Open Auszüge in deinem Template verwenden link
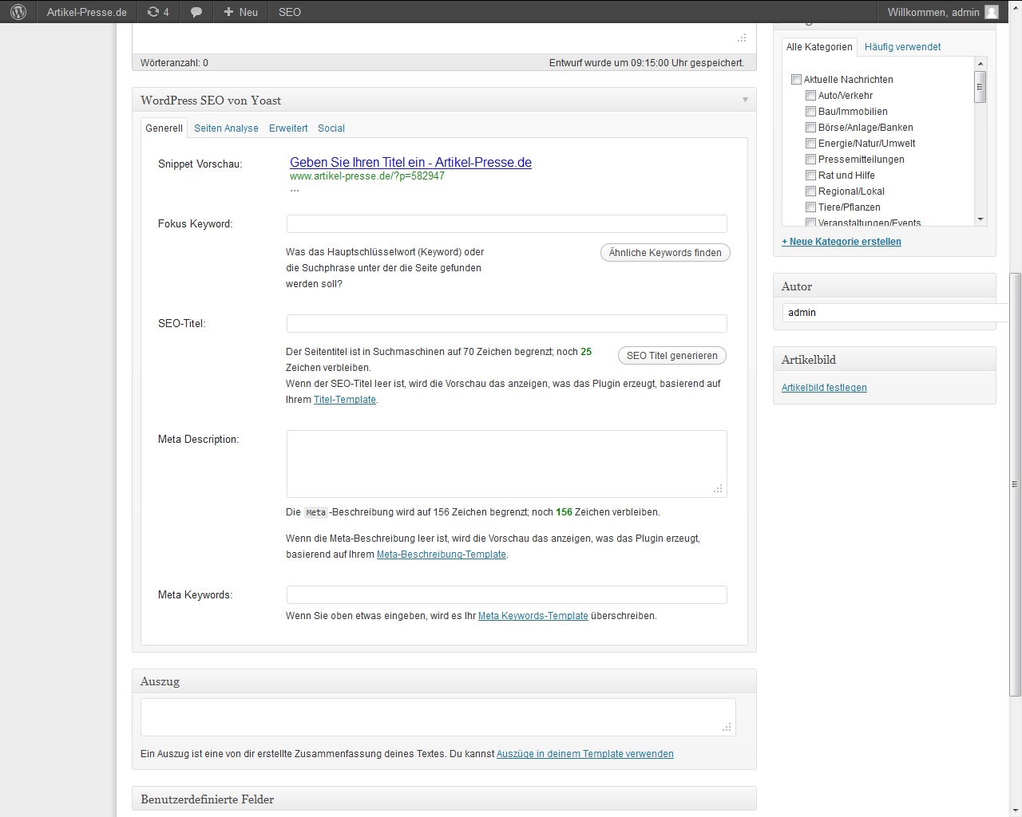Viewport: 1022px width, 817px height. point(585,754)
